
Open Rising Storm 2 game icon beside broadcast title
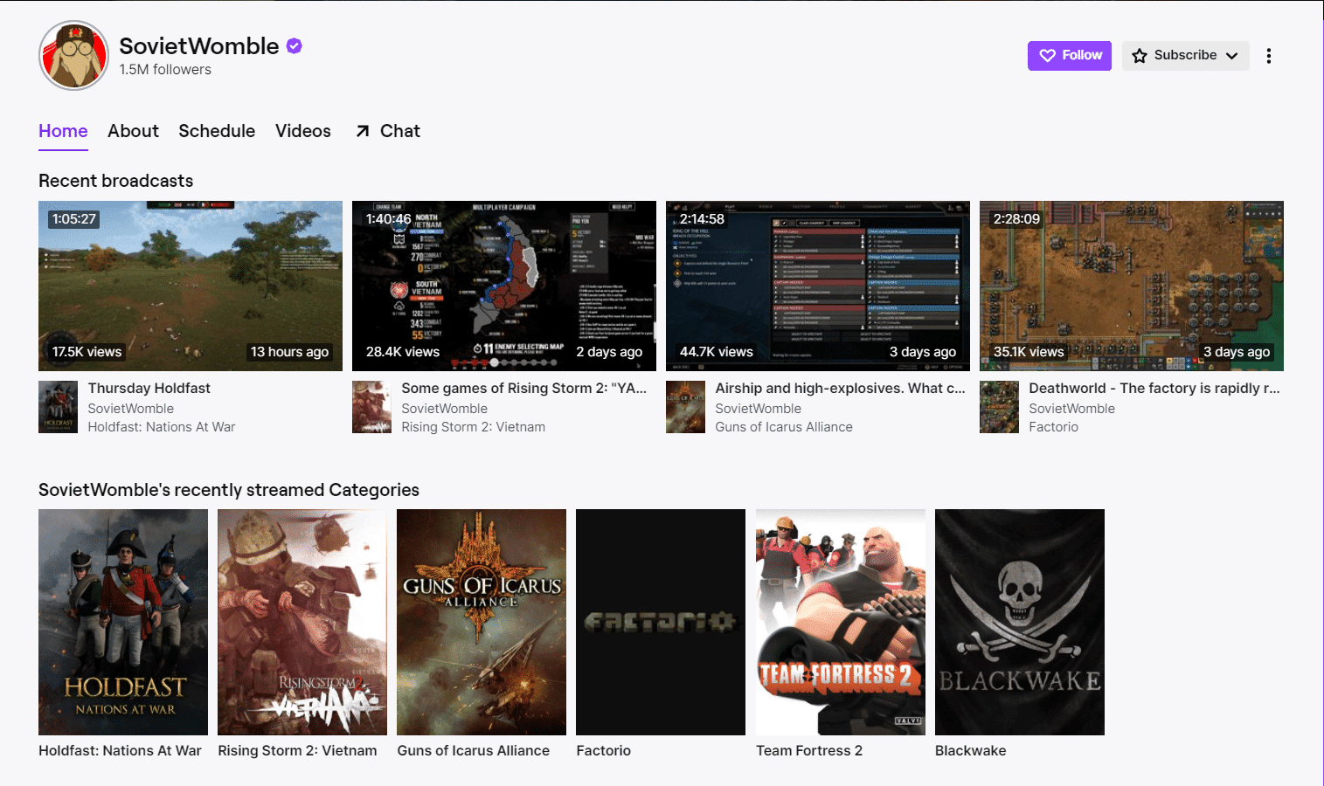tap(371, 407)
